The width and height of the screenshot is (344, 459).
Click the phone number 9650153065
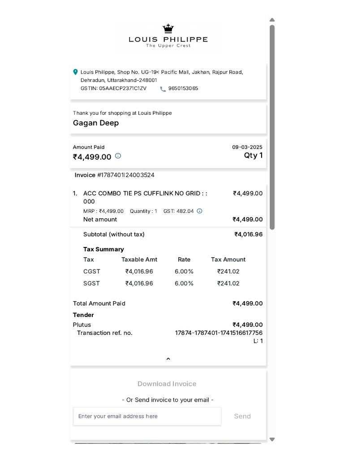coord(183,88)
